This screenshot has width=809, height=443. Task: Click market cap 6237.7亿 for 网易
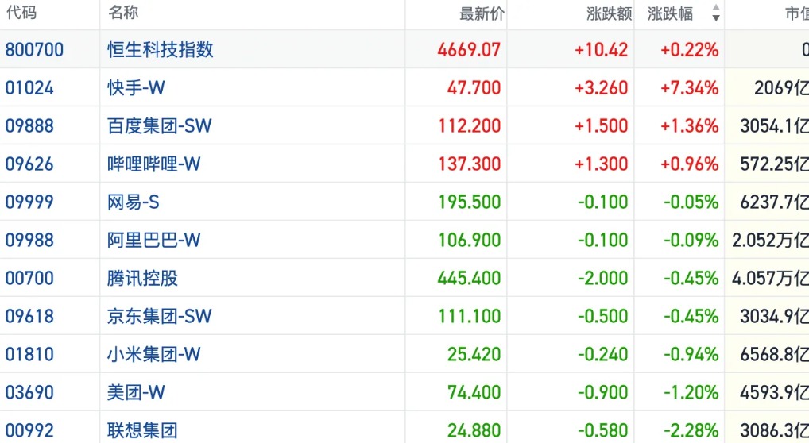click(775, 202)
